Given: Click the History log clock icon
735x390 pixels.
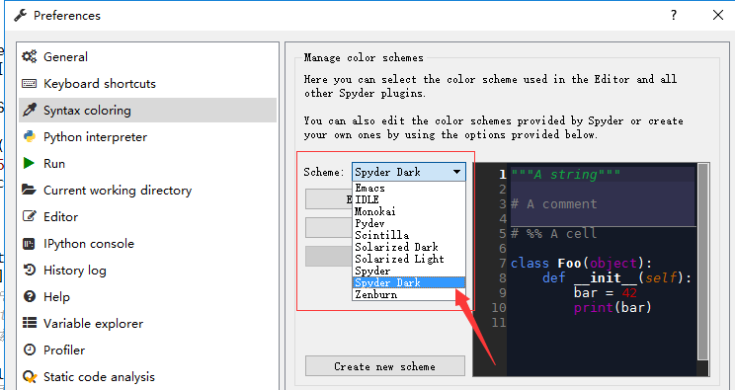Looking at the screenshot, I should pos(30,270).
